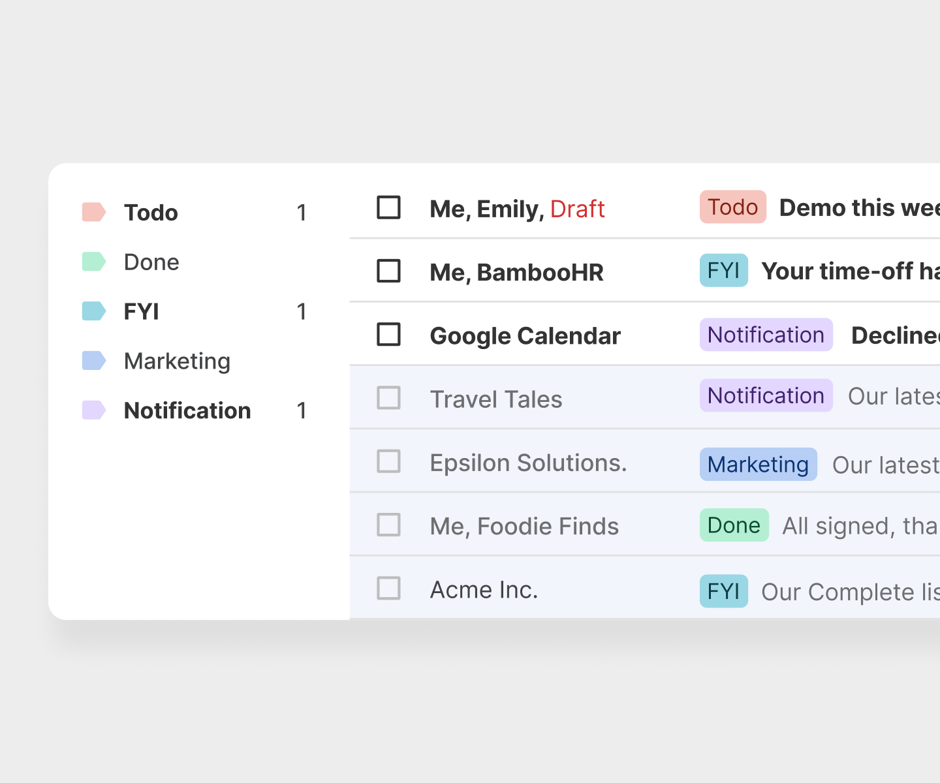The width and height of the screenshot is (940, 783).
Task: Click the green Done tag on Foodie Finds email
Action: coord(734,525)
